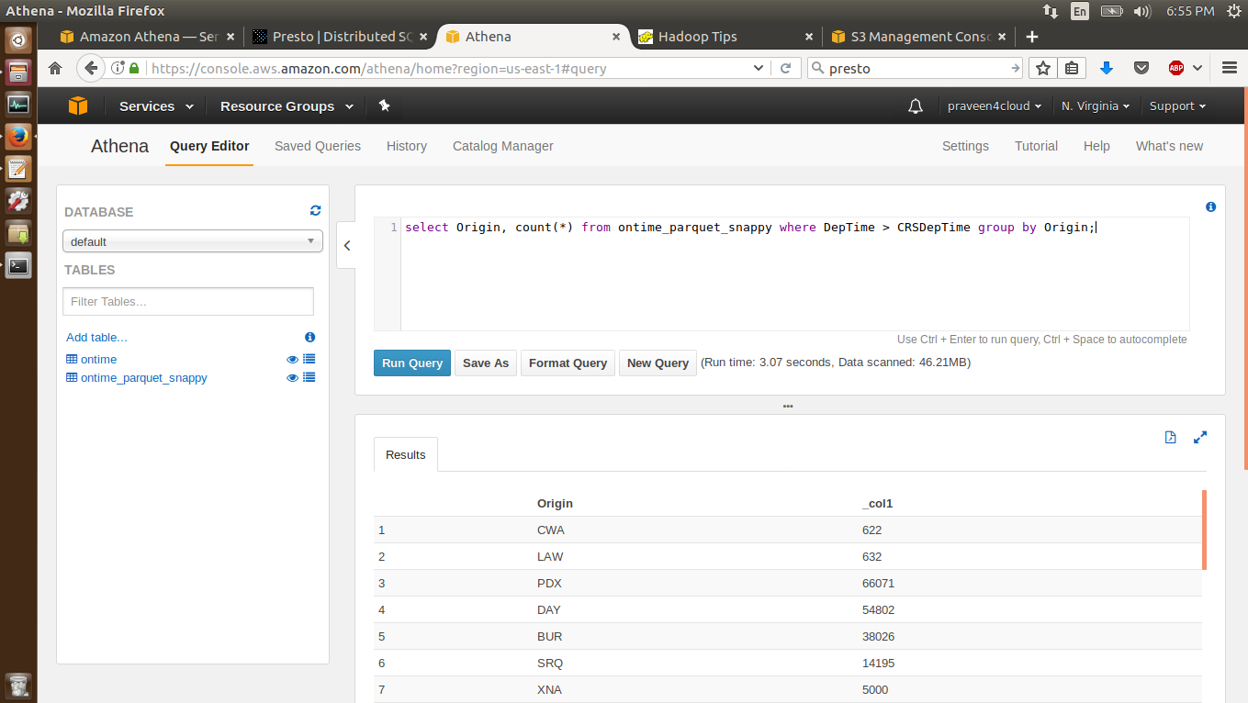Click the PDX row count 66071
The width and height of the screenshot is (1248, 703).
click(x=878, y=583)
